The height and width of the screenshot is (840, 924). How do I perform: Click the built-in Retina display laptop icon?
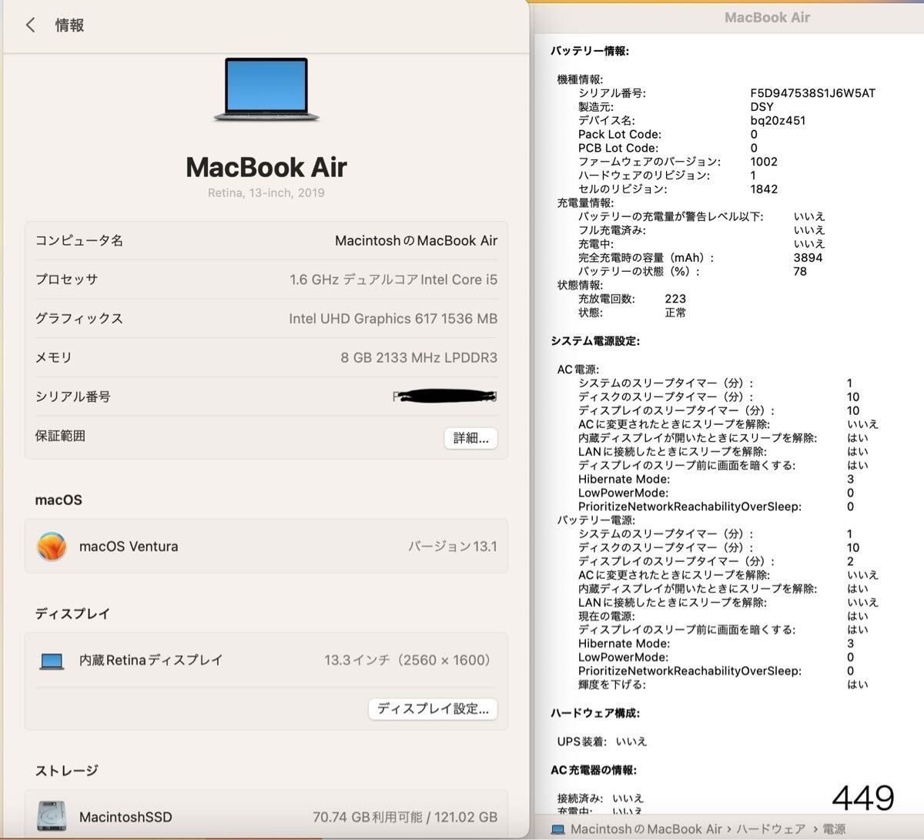52,661
